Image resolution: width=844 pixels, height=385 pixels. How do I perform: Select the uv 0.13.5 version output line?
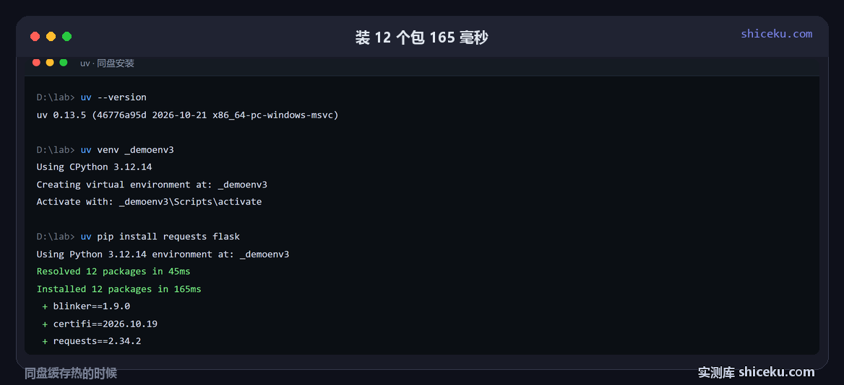[187, 115]
